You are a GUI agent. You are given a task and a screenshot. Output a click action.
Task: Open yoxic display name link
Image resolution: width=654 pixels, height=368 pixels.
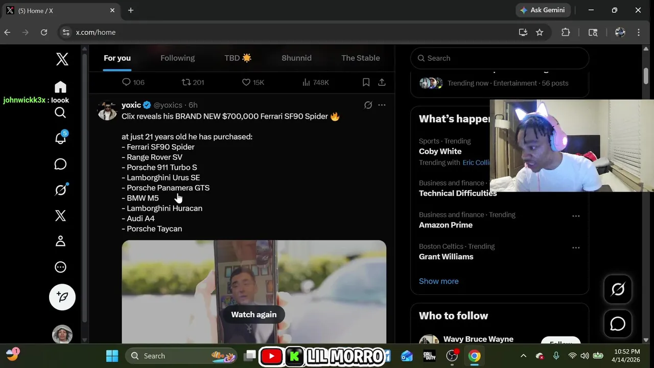[131, 105]
